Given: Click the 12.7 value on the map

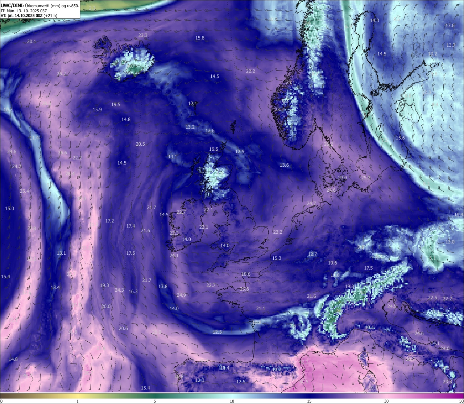Looking at the screenshot, I should click(312, 254).
